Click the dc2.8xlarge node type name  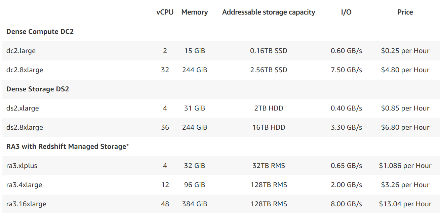point(25,70)
